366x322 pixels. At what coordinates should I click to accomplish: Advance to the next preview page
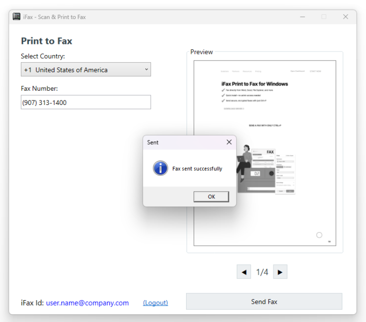[280, 272]
